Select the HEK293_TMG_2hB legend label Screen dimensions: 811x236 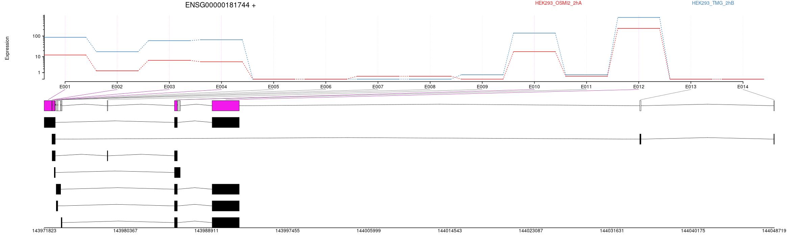pyautogui.click(x=713, y=3)
